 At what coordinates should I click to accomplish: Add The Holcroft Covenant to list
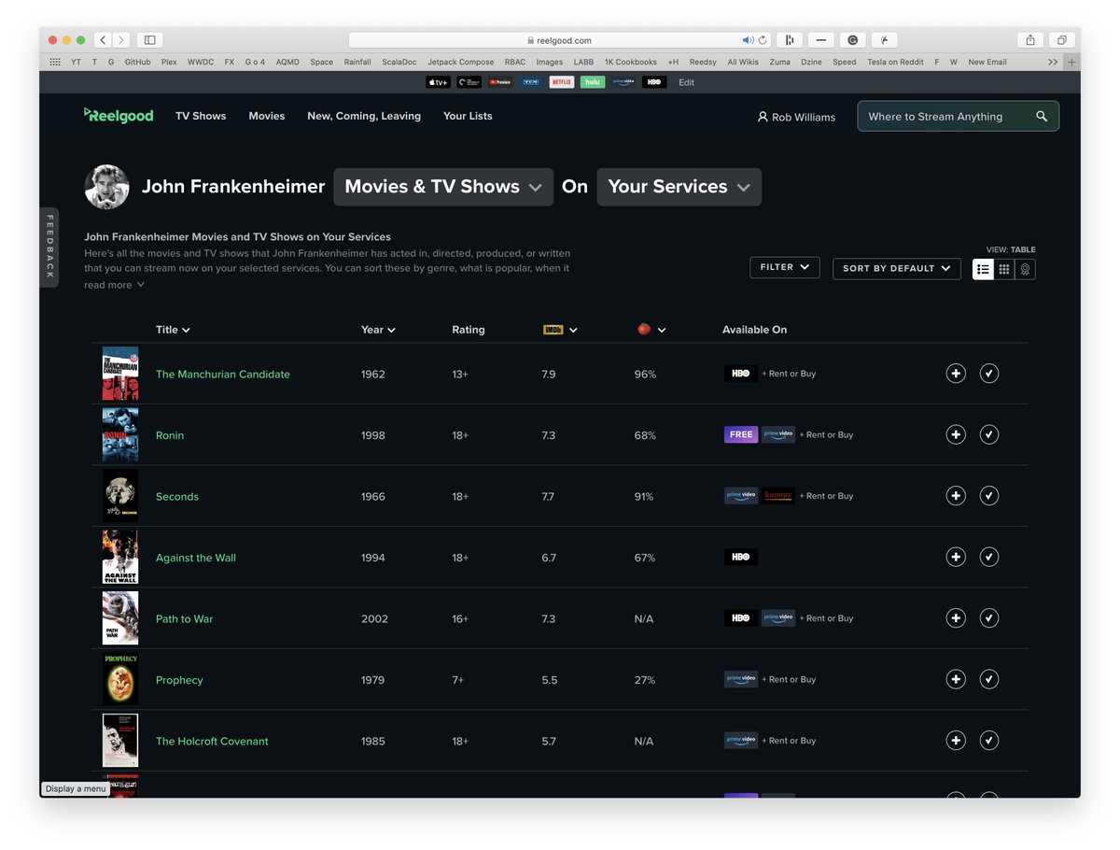(956, 741)
